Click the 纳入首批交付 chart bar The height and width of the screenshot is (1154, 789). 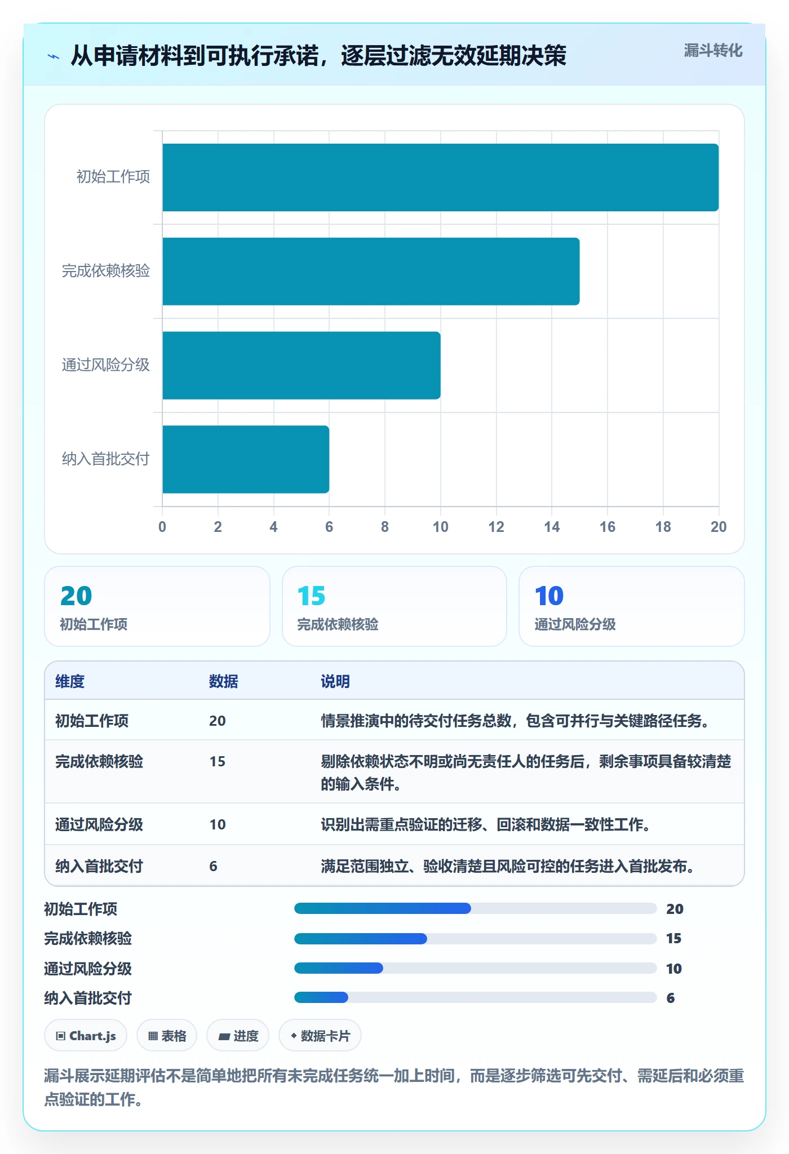[246, 459]
